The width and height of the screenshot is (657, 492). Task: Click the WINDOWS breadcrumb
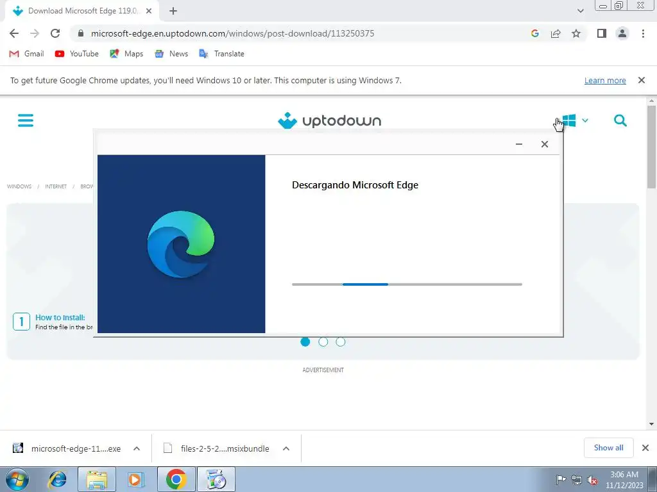point(19,186)
